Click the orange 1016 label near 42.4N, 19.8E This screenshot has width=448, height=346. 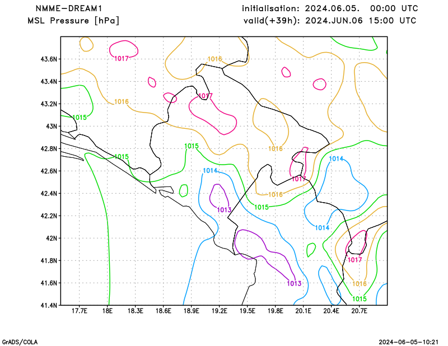coord(276,195)
